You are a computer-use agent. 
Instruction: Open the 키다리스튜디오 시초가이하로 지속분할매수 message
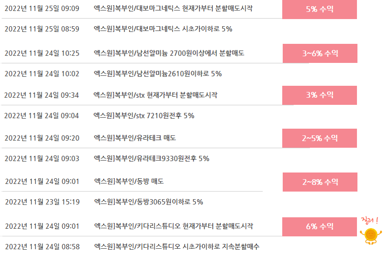click(x=177, y=246)
